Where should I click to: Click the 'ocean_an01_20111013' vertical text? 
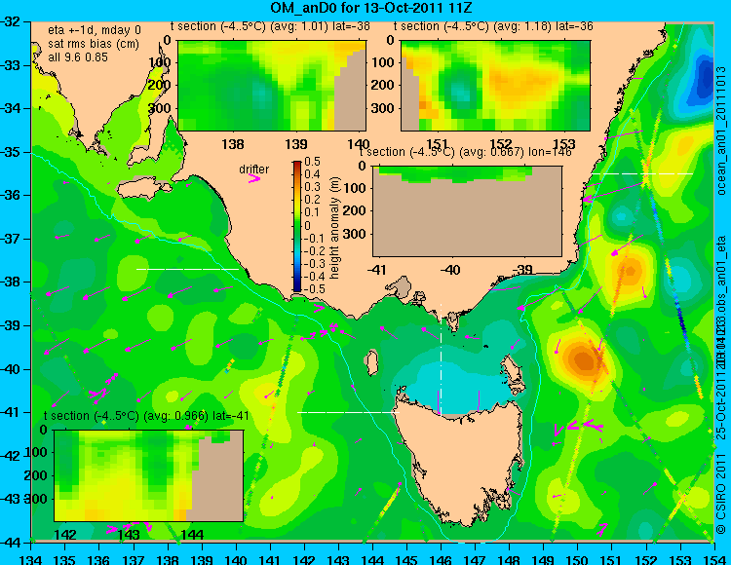[720, 131]
